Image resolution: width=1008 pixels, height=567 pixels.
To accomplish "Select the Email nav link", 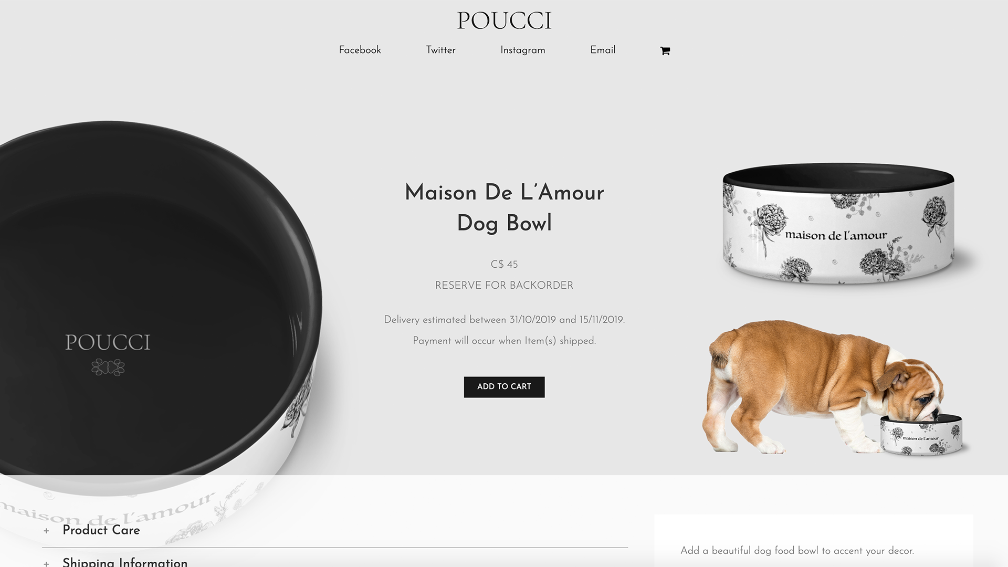I will pyautogui.click(x=603, y=50).
